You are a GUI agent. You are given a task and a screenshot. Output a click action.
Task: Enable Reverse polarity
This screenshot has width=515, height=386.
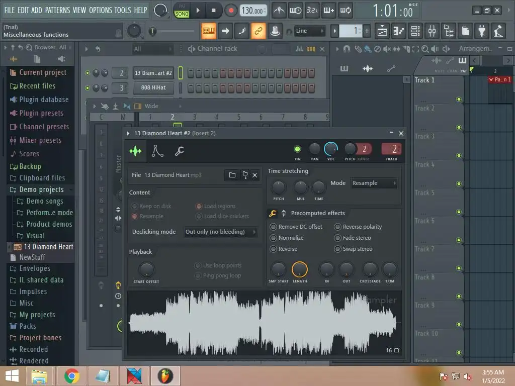(337, 227)
